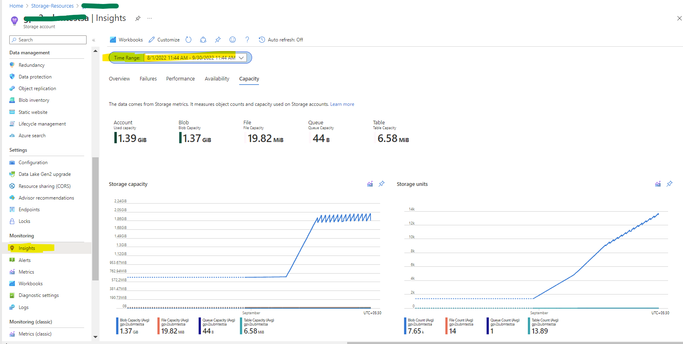
Task: Open the Workbooks toolbar button
Action: [x=126, y=40]
